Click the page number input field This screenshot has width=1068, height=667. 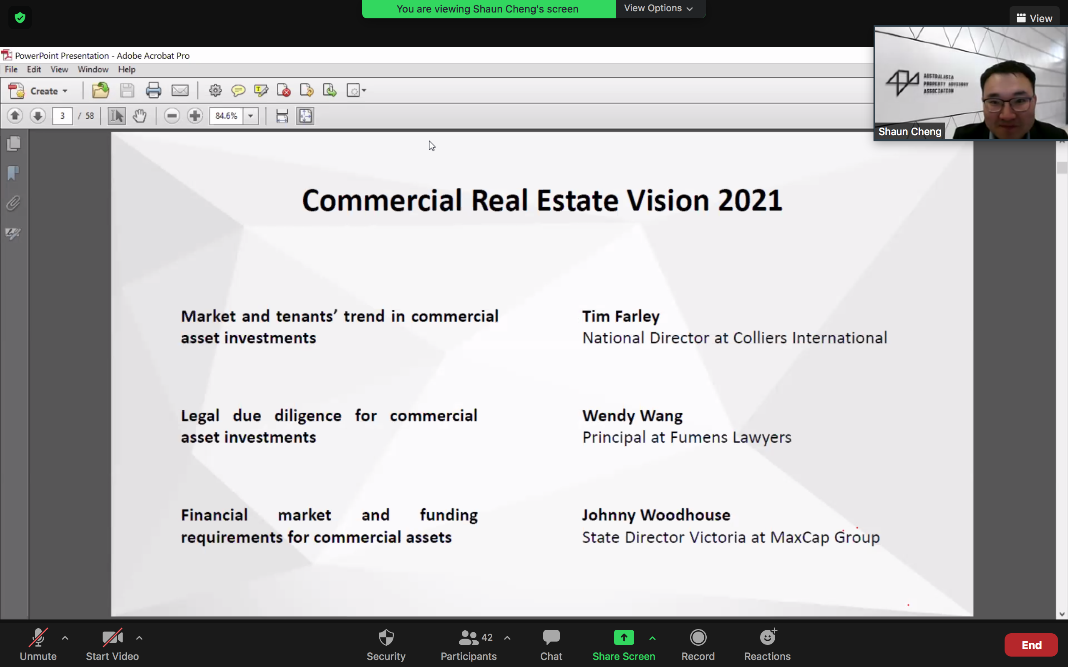point(62,116)
